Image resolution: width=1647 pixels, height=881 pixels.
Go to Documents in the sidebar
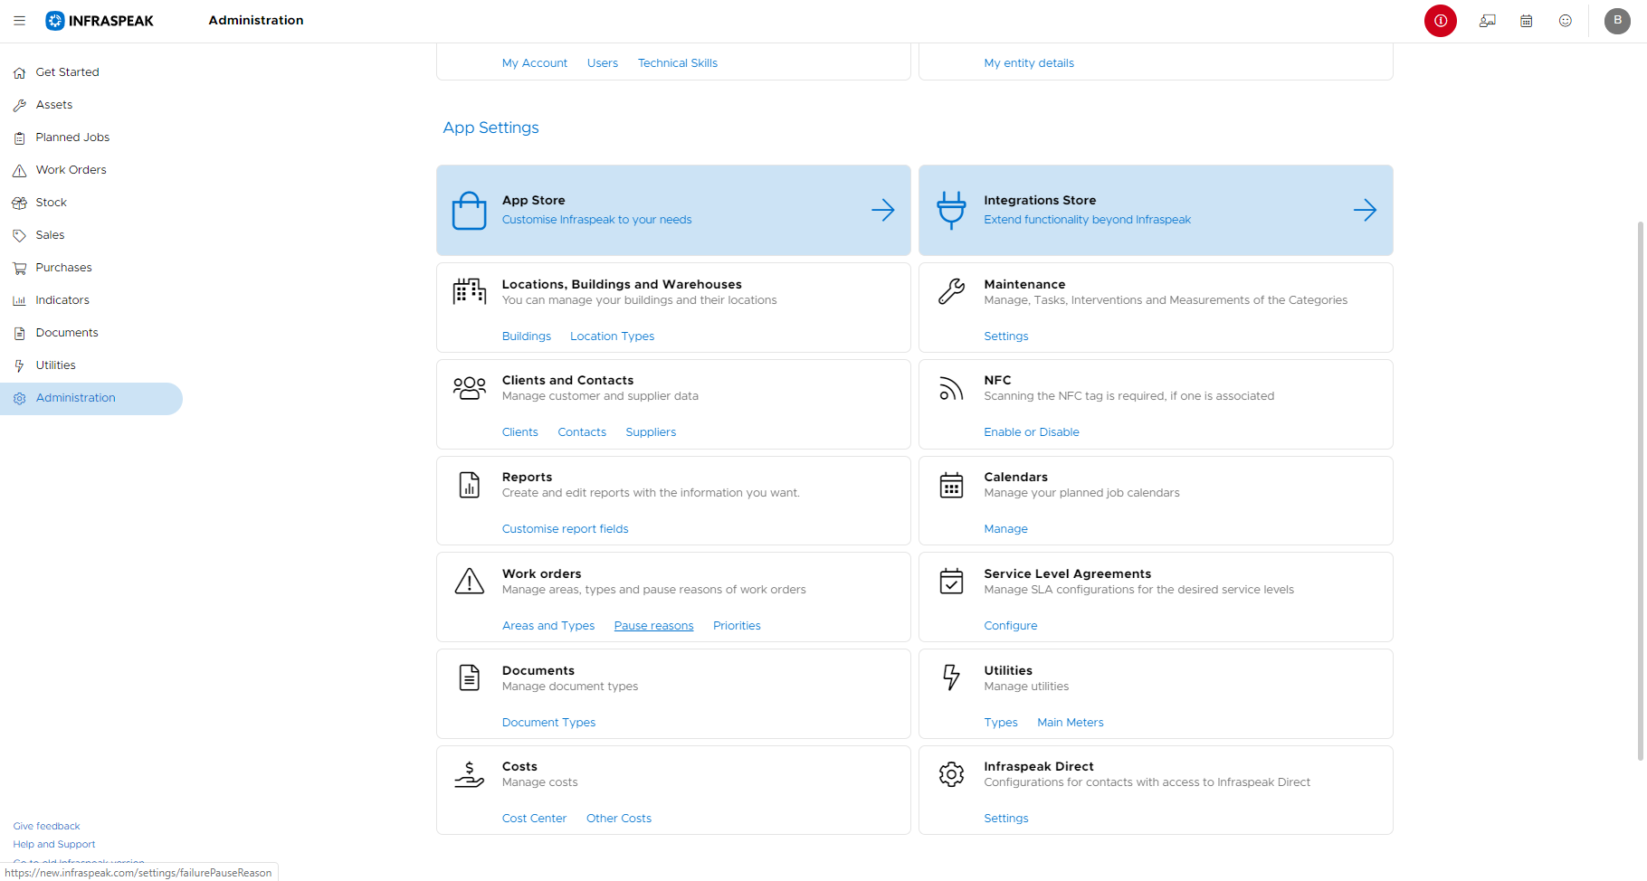[x=91, y=333]
